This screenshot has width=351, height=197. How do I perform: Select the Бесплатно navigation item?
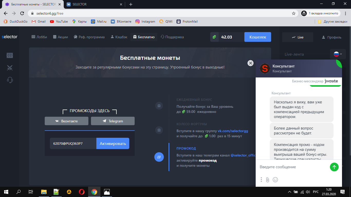pyautogui.click(x=144, y=37)
